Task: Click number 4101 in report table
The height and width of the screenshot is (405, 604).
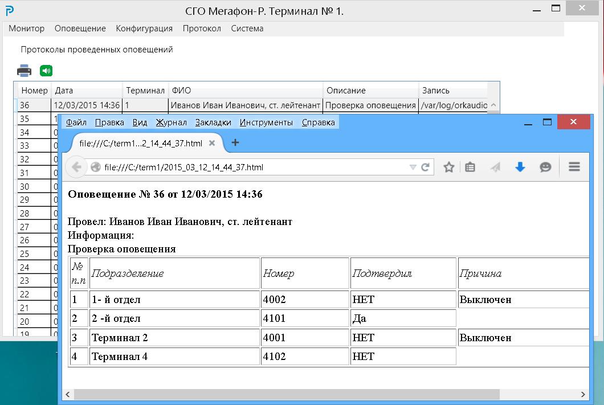Action: point(305,318)
